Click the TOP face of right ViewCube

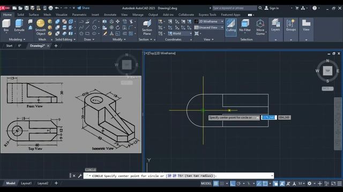327,71
